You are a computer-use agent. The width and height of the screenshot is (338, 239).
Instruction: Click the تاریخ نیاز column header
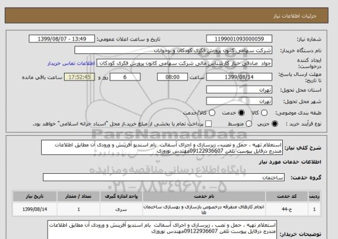35,196
